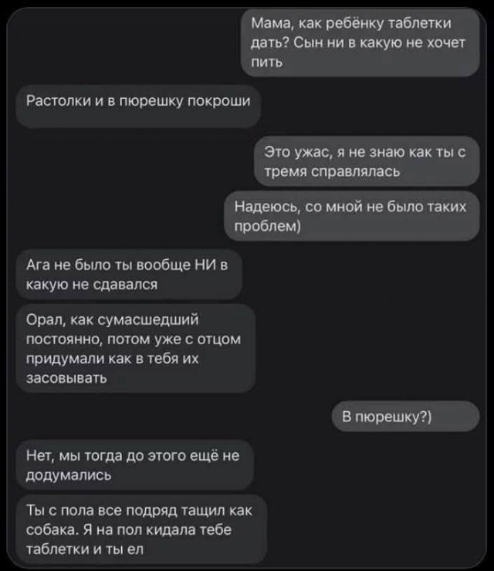Select the word 'засовывать' at bubble end

(66, 378)
